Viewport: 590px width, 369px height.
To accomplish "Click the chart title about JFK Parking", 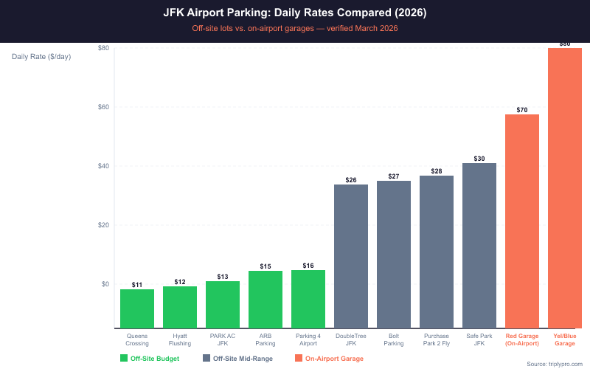I will pyautogui.click(x=295, y=13).
